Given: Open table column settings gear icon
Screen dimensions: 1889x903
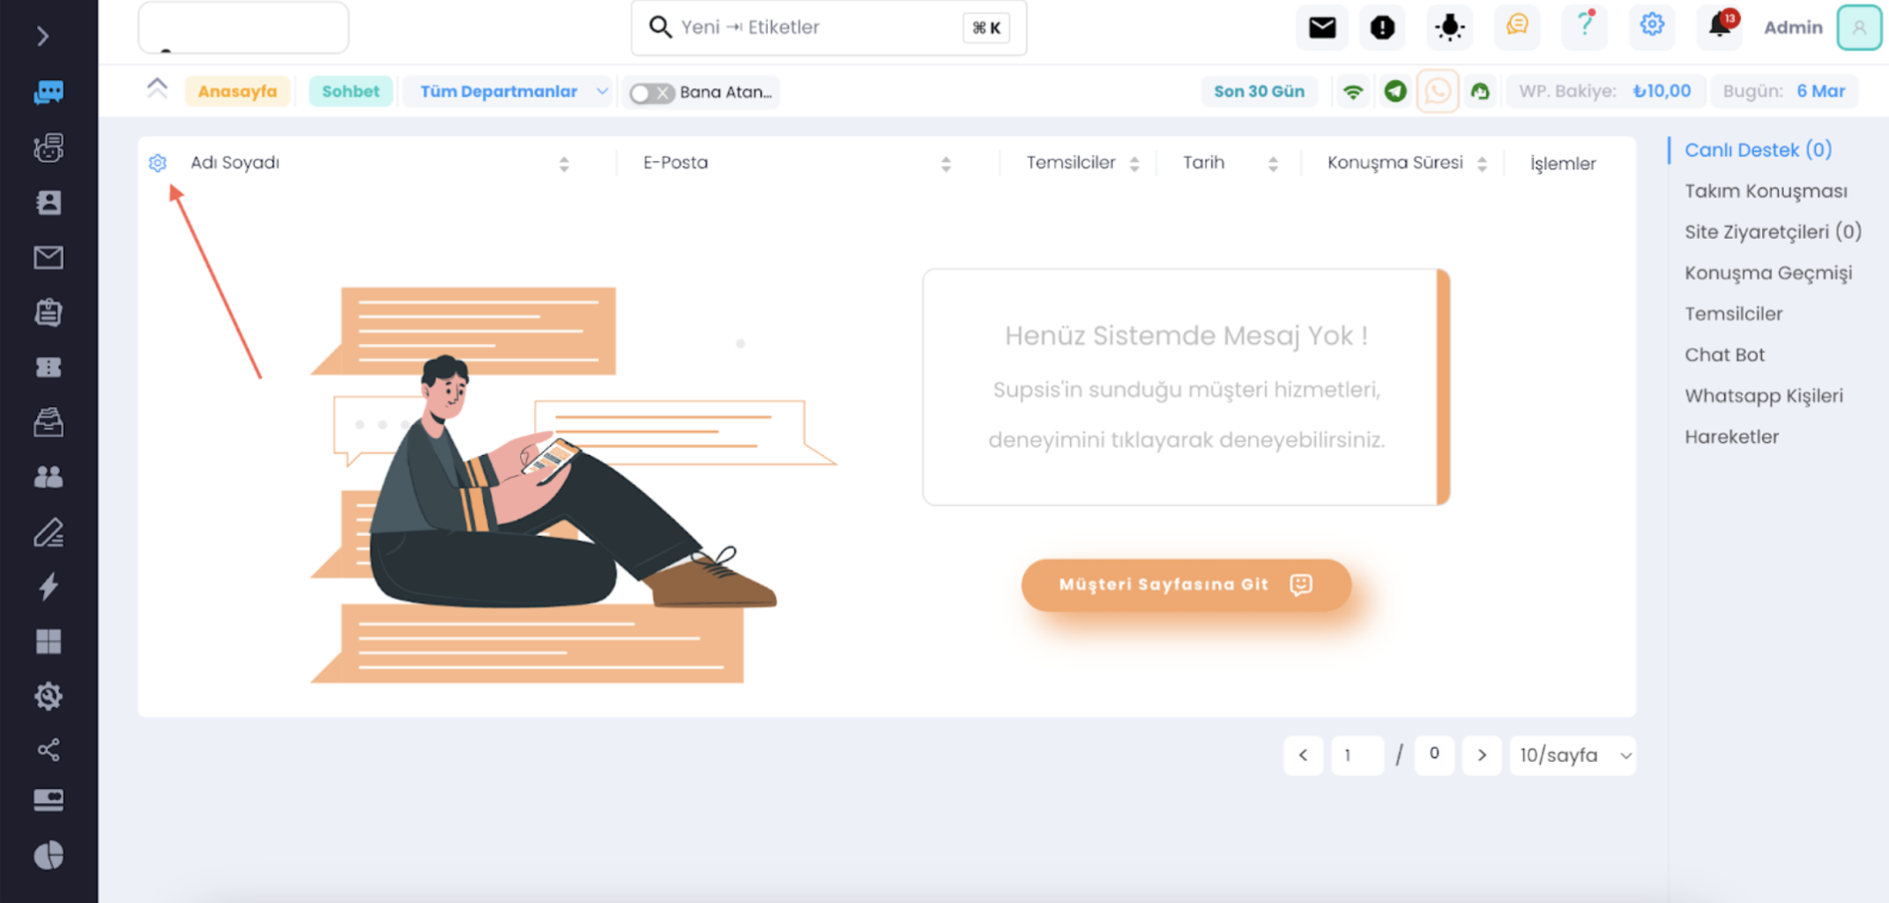Looking at the screenshot, I should tap(158, 163).
